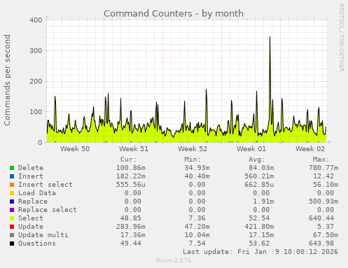Click the 'Min:' column header
The height and width of the screenshot is (268, 348).
[193, 160]
